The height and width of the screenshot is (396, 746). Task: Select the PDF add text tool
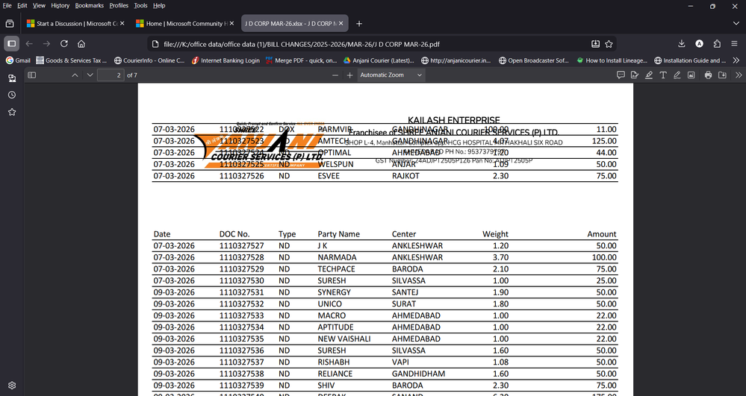[x=663, y=75]
